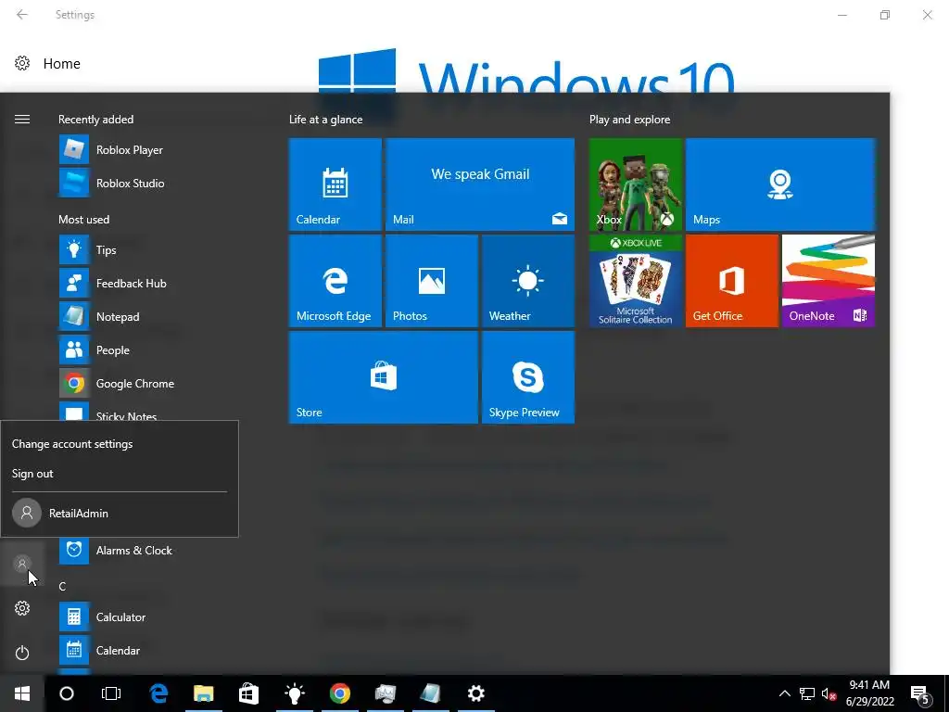Screen dimensions: 949x712
Task: Open Settings gear in Start menu rail
Action: click(x=22, y=608)
